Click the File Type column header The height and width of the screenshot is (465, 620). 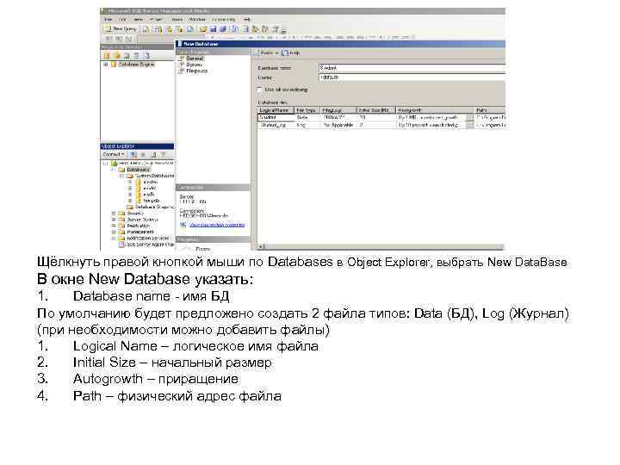point(307,110)
